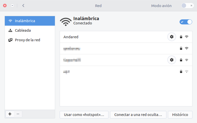The width and height of the screenshot is (197, 123).
Task: Enable Modo avión switch
Action: [187, 6]
